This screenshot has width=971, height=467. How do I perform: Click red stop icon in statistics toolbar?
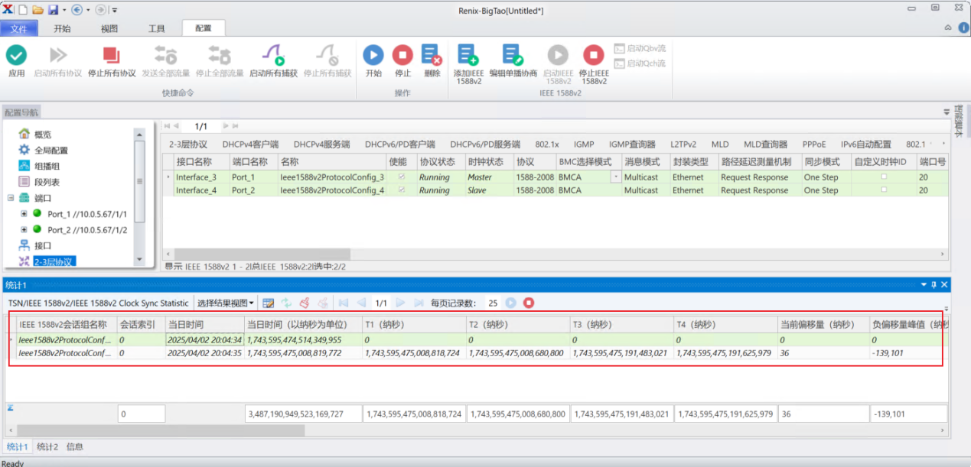point(529,303)
